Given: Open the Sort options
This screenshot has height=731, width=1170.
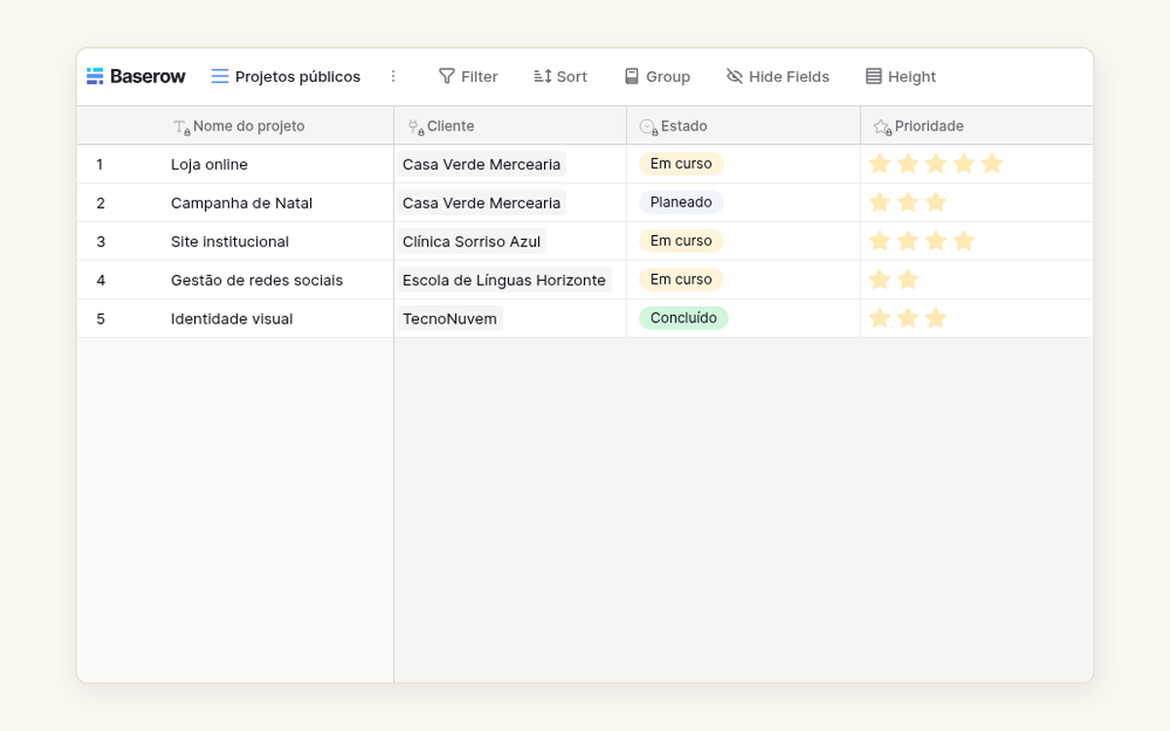Looking at the screenshot, I should click(561, 76).
